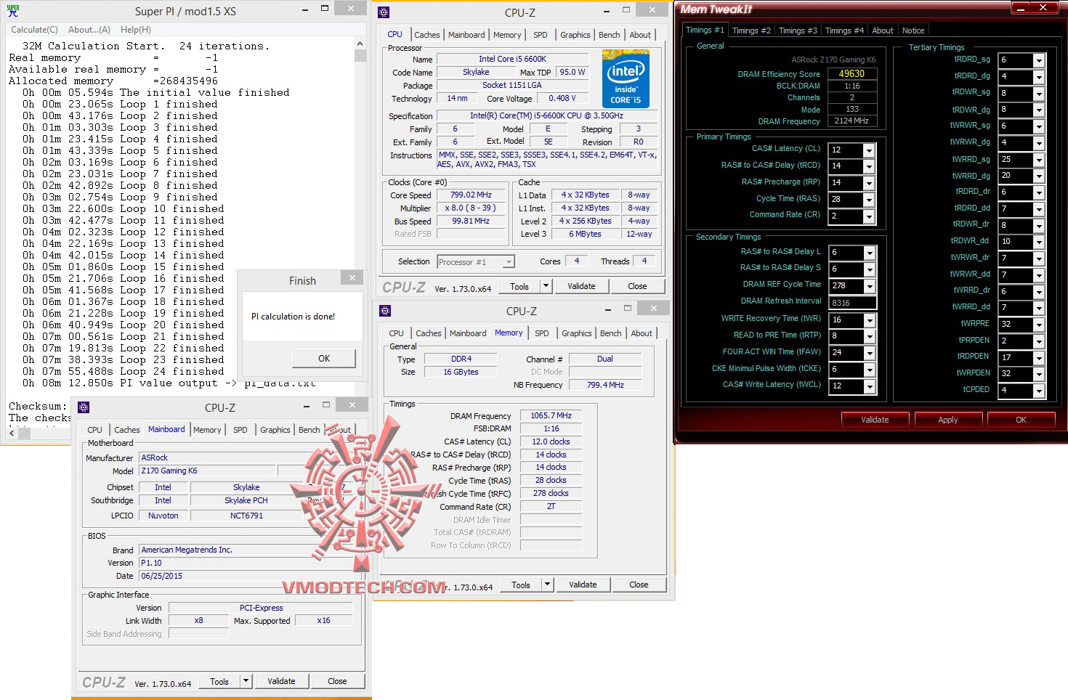Open the SPD tab in the top CPU-Z window
The height and width of the screenshot is (700, 1068).
[541, 35]
